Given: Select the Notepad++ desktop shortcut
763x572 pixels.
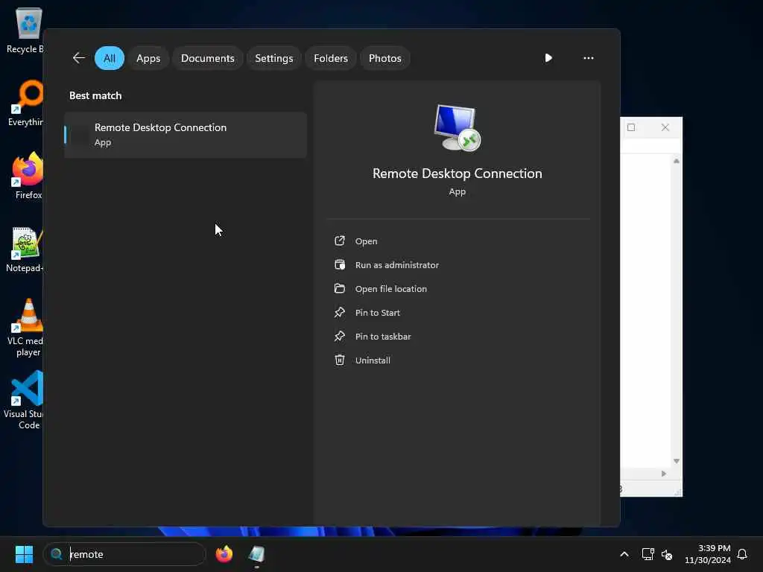Looking at the screenshot, I should point(25,250).
